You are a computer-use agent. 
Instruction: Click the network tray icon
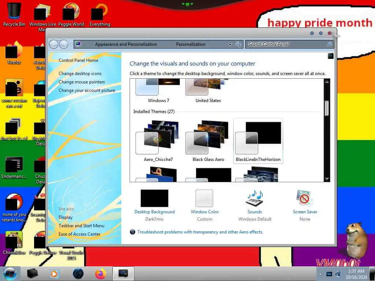329,274
